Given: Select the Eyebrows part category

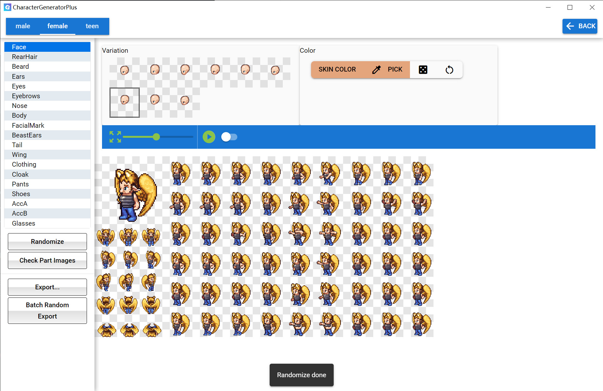Looking at the screenshot, I should pos(26,96).
